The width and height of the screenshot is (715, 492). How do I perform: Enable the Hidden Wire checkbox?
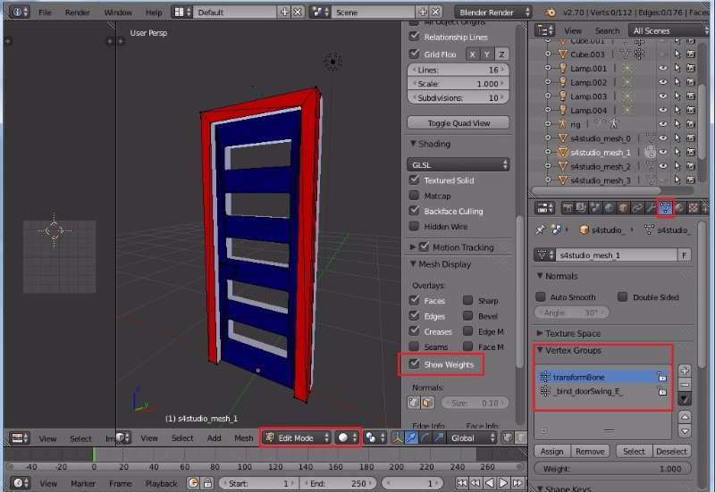(x=414, y=227)
